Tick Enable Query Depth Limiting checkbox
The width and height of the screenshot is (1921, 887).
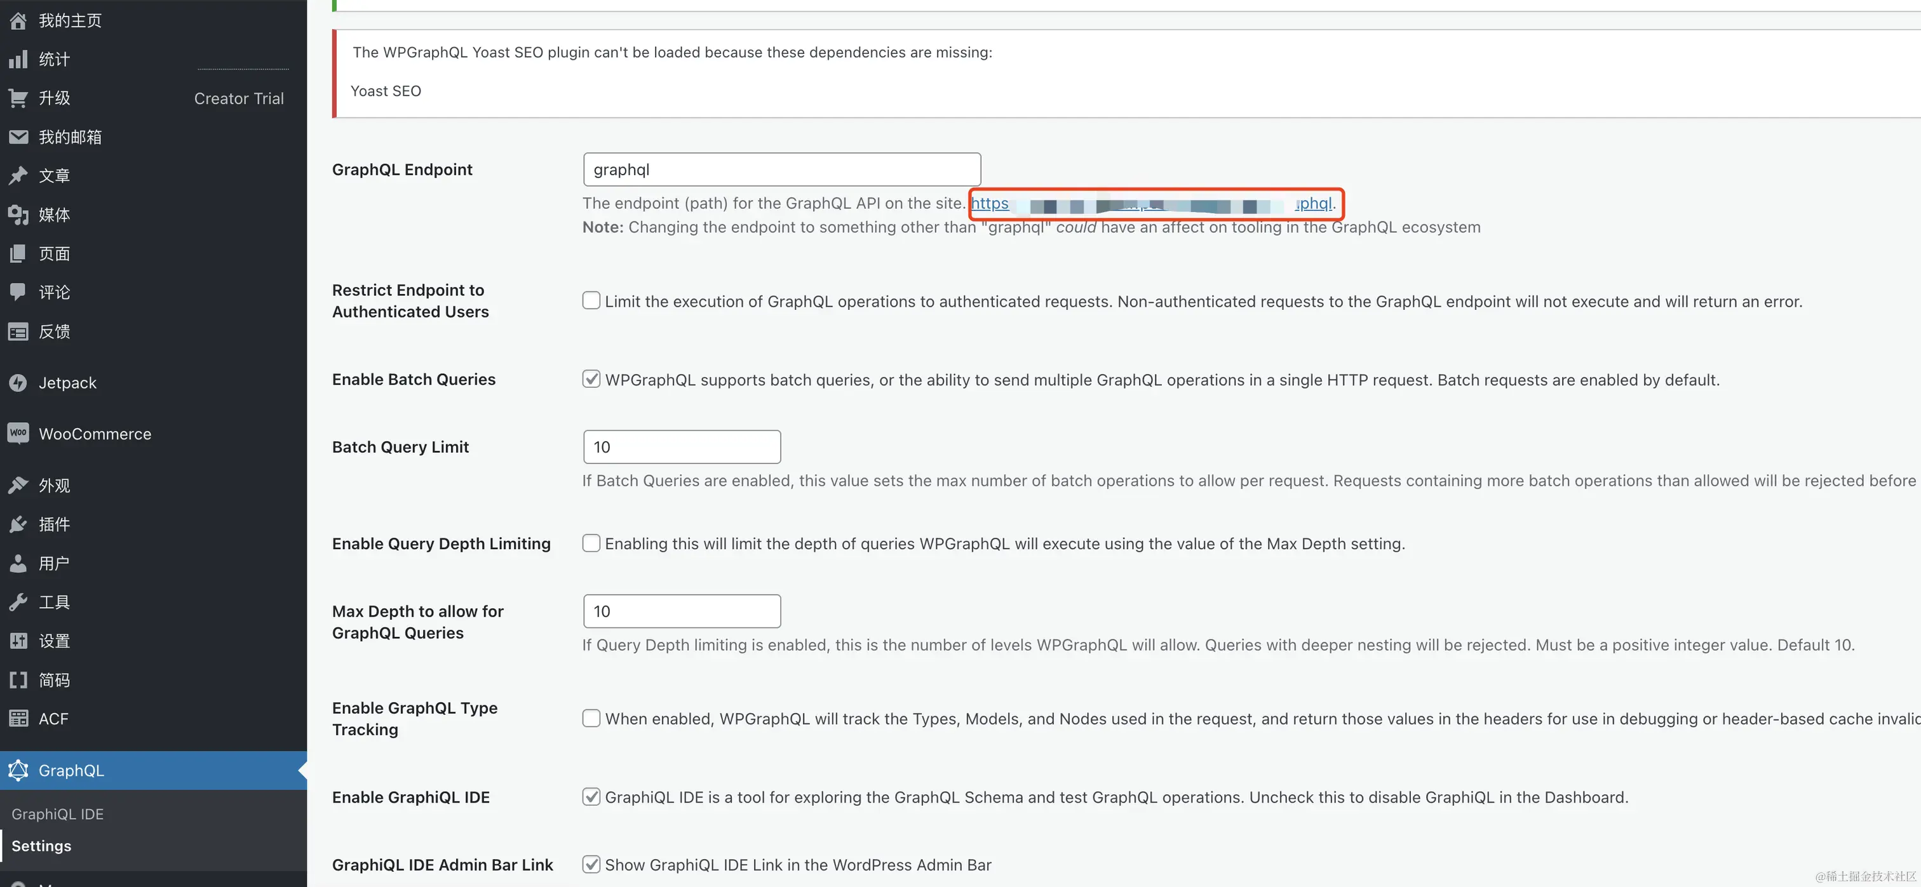click(x=591, y=543)
